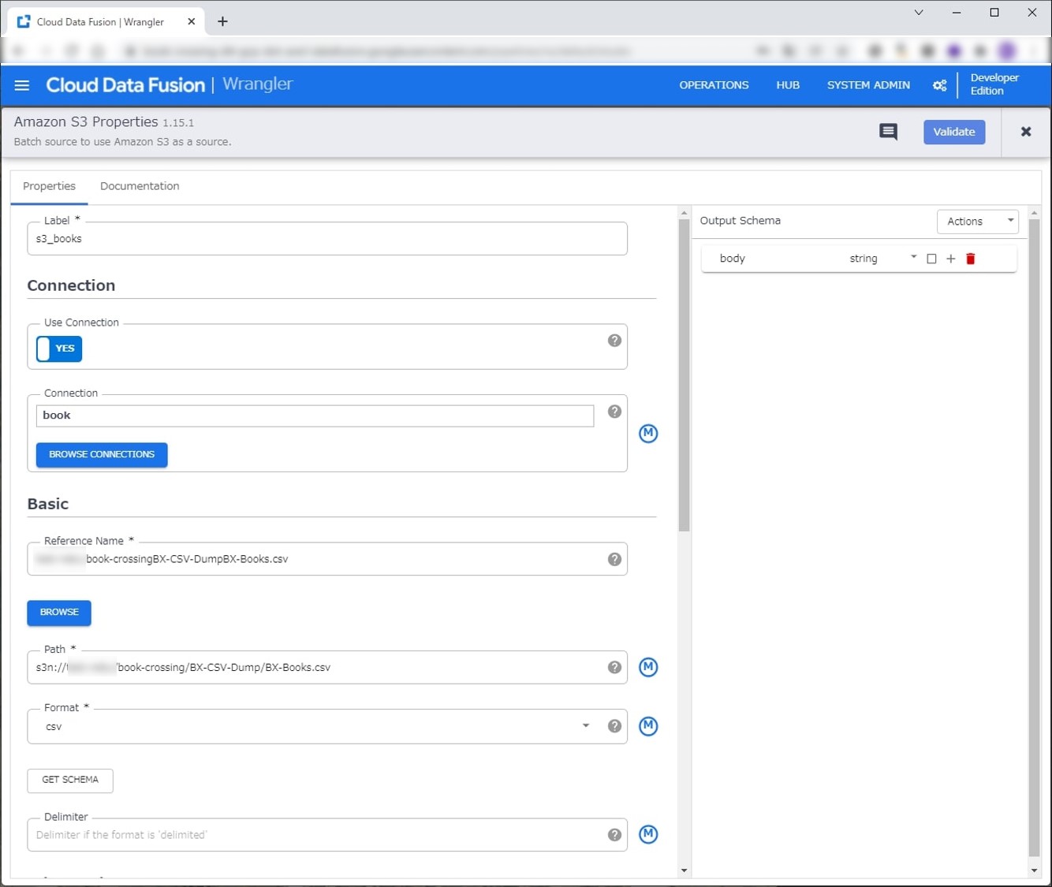Open the Format dropdown showing csv

[x=319, y=726]
